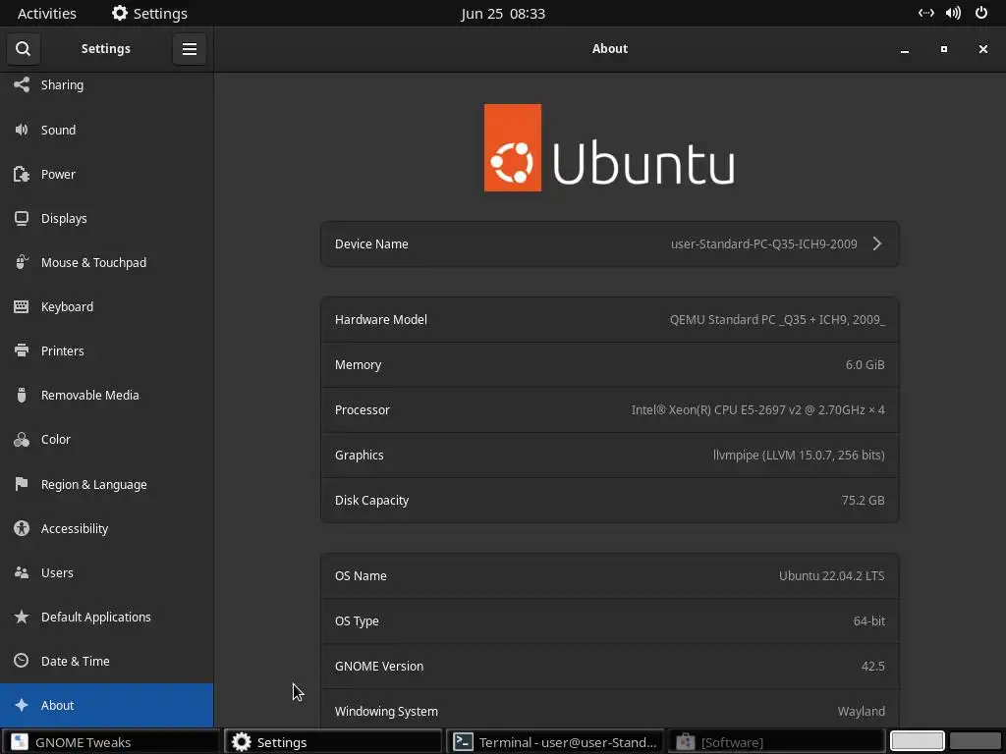Click the Color label in sidebar
This screenshot has width=1006, height=754.
pos(56,439)
